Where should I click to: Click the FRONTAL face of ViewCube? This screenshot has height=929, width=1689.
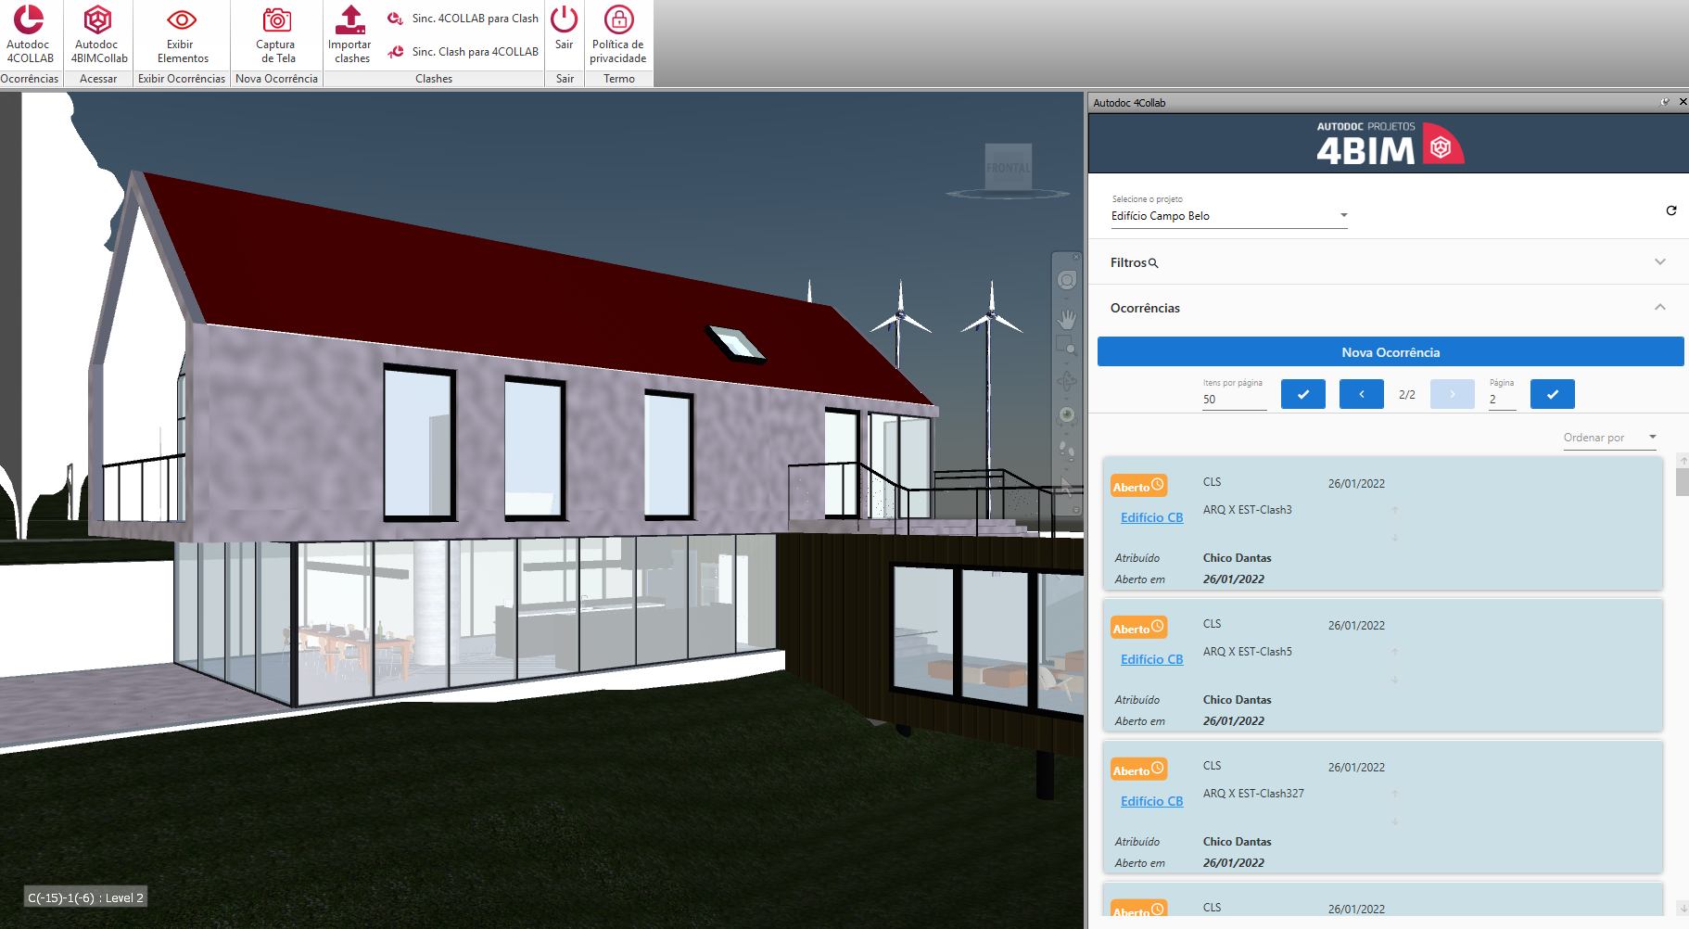(1008, 168)
